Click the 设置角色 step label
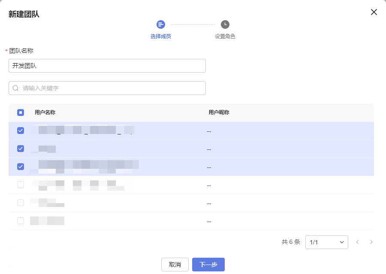Screen dimensions: 386x274 (x=225, y=37)
